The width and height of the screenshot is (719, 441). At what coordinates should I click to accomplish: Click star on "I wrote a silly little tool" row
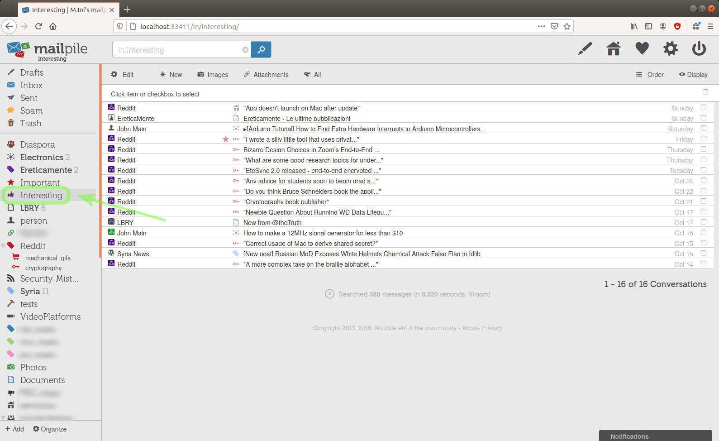(226, 139)
